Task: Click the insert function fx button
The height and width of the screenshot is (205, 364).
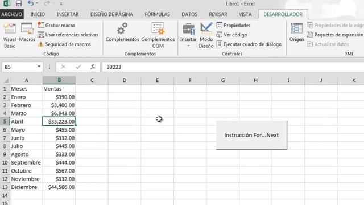Action: (93, 67)
